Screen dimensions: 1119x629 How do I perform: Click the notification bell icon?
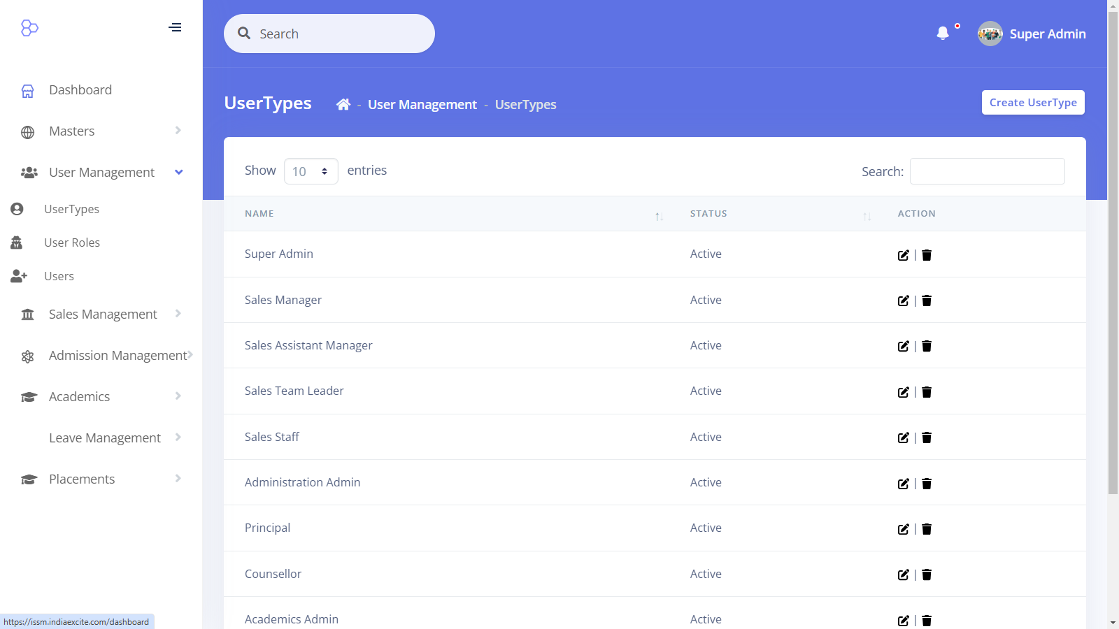pyautogui.click(x=943, y=34)
